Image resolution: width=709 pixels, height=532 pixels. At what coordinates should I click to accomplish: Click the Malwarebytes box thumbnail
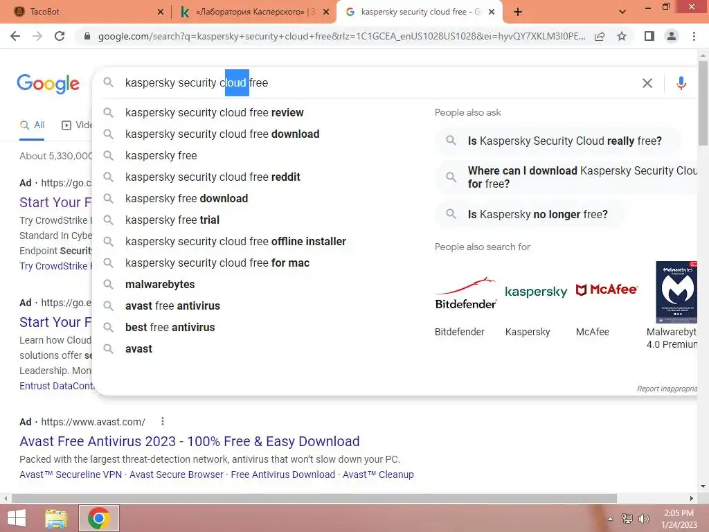pos(676,292)
